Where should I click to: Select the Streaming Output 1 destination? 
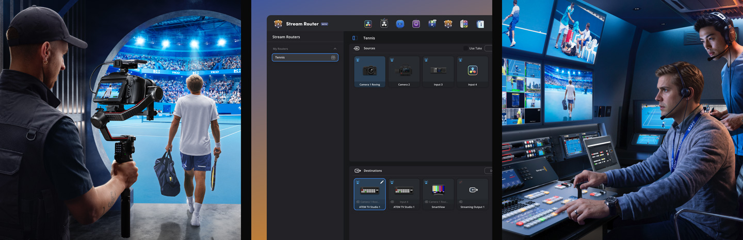point(472,194)
